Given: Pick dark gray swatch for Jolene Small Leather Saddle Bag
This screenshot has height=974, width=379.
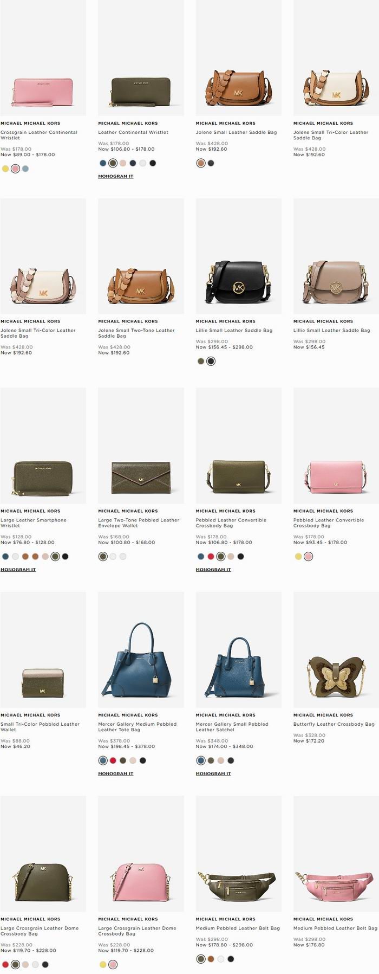Looking at the screenshot, I should [211, 163].
